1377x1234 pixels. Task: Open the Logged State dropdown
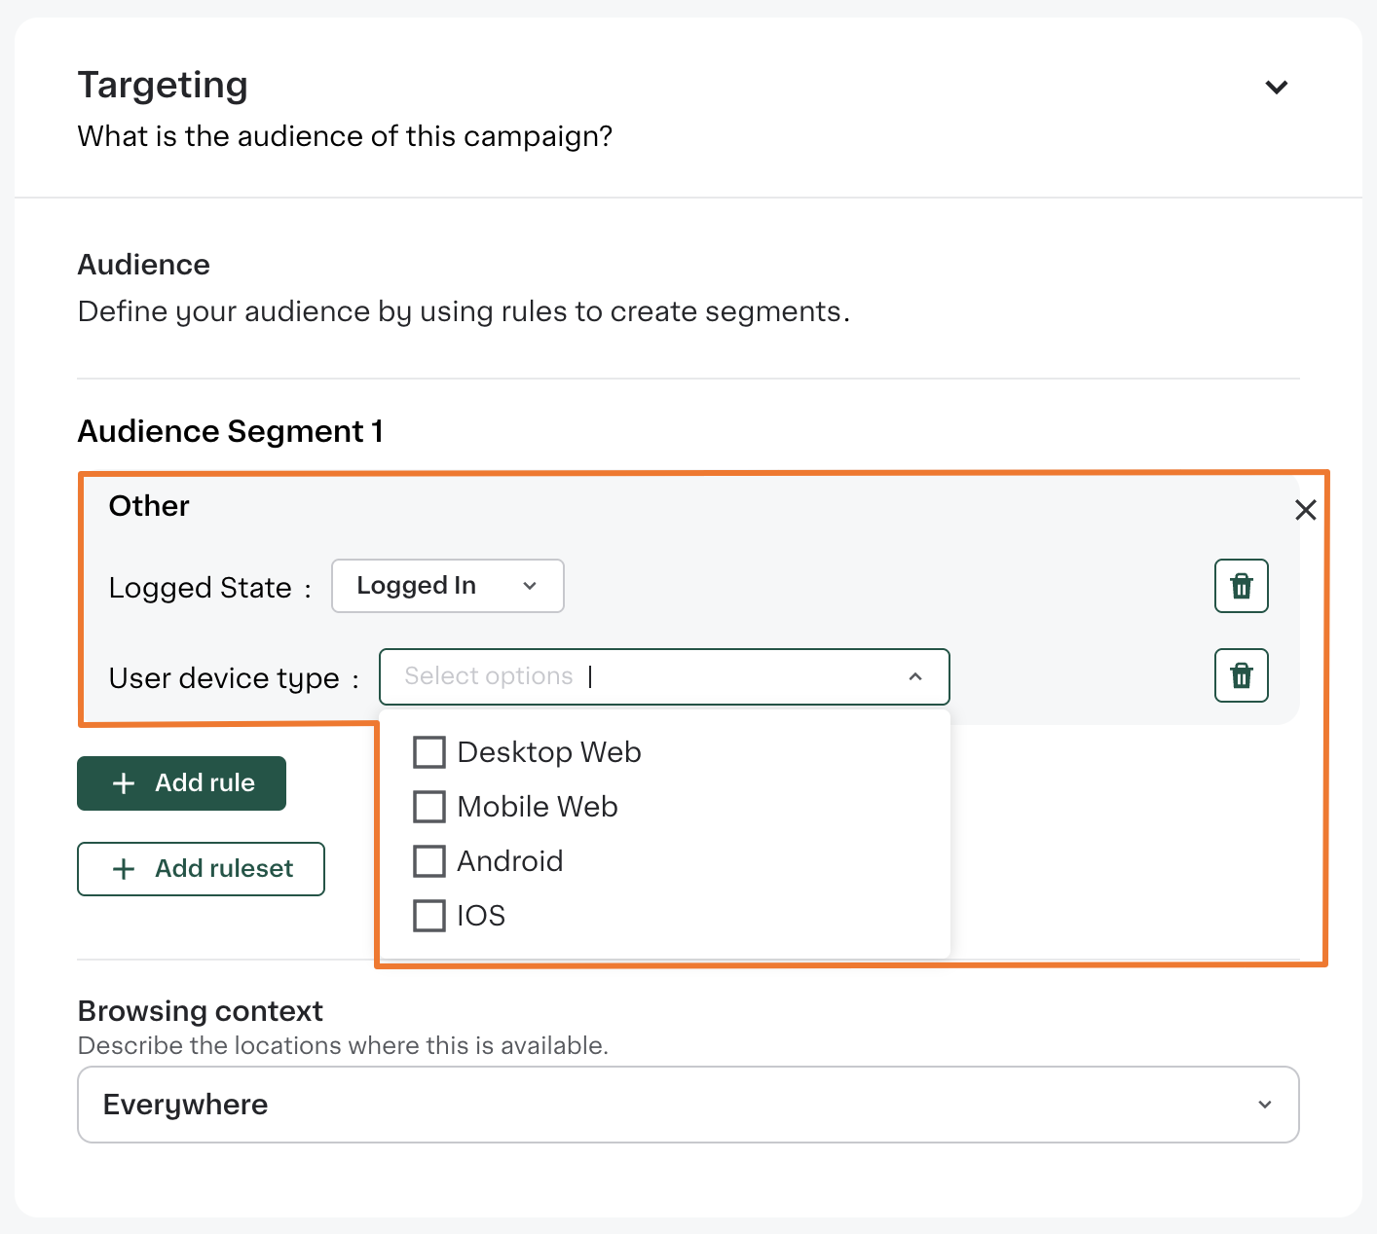click(447, 586)
